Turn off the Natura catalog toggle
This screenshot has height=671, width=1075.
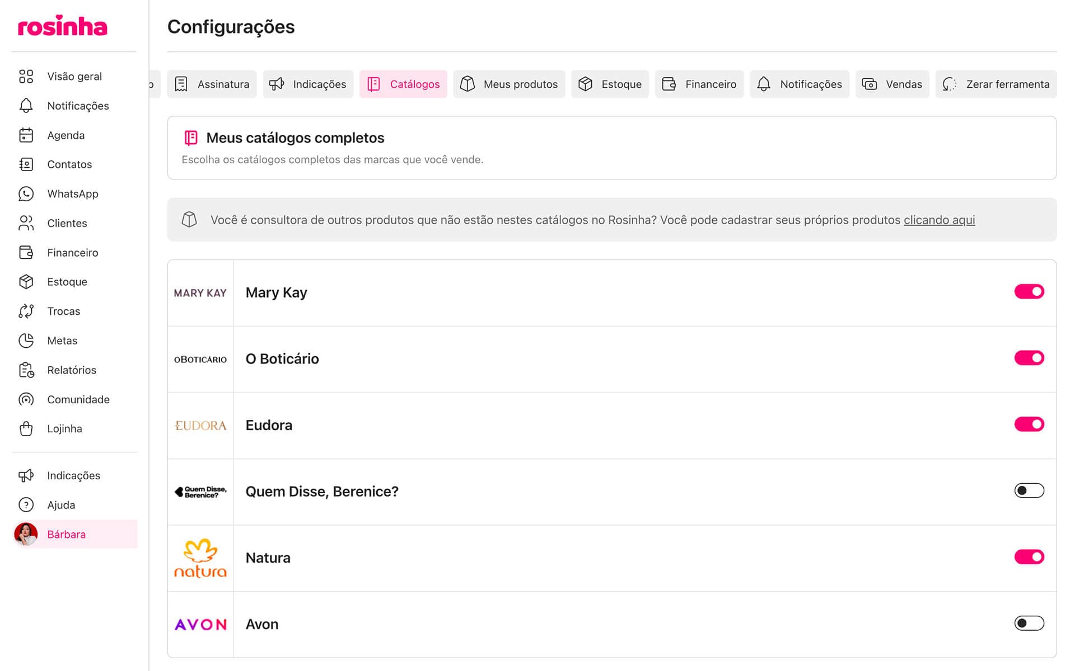coord(1029,557)
